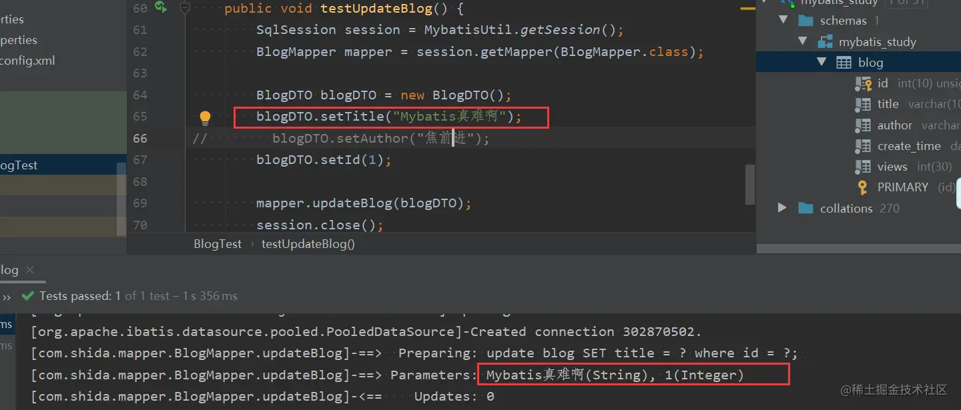Click the MybatisUtil.getSession() code line
This screenshot has width=961, height=410.
click(x=440, y=30)
